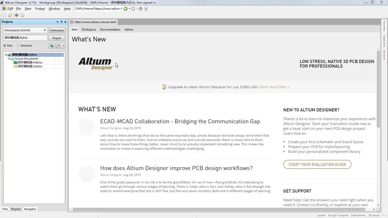388x218 pixels.
Task: Open the File menu
Action: (x=18, y=8)
